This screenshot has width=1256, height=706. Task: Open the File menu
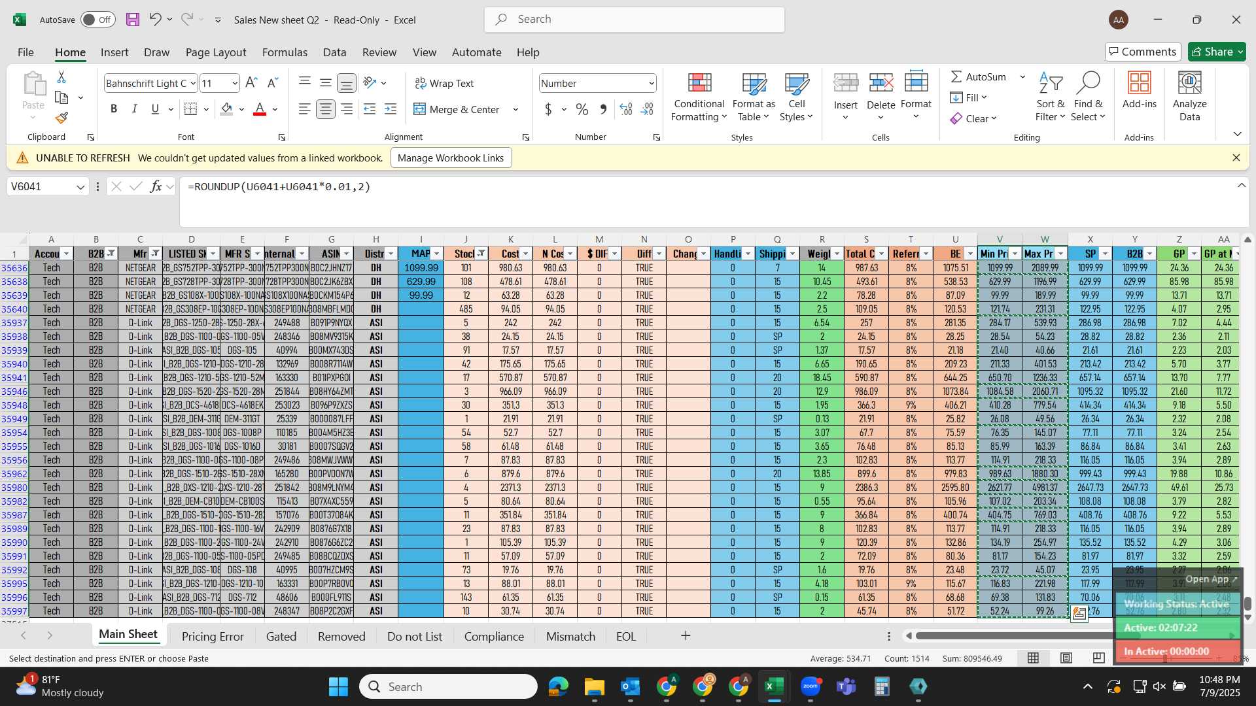point(26,52)
